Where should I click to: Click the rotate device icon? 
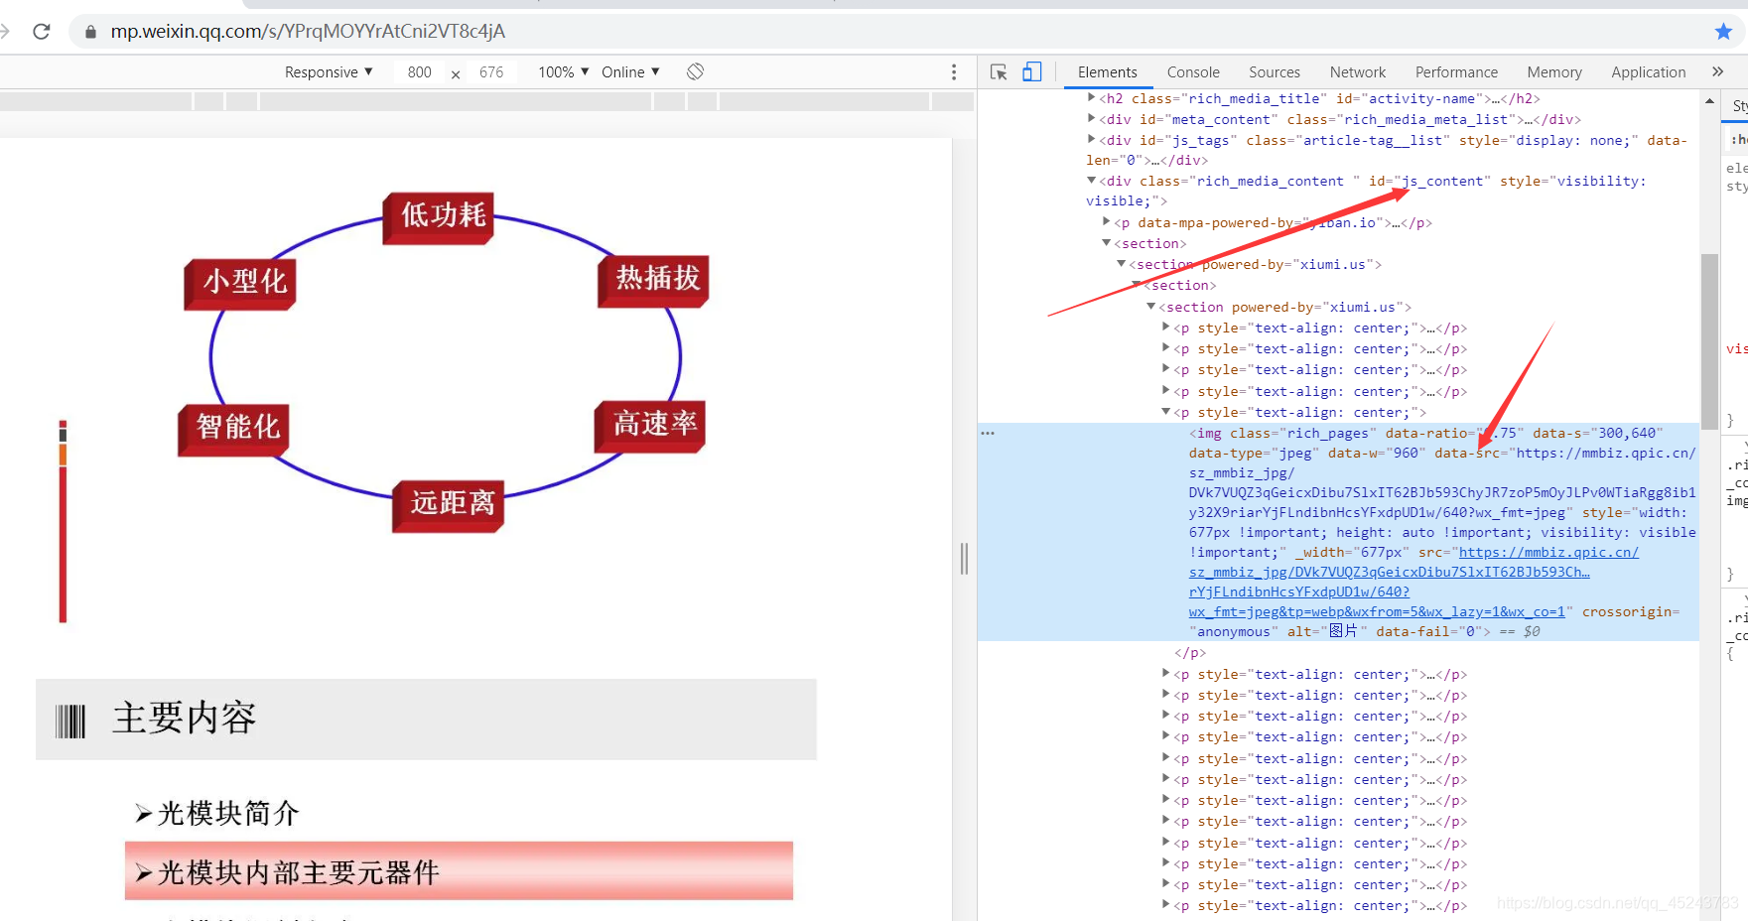tap(695, 71)
